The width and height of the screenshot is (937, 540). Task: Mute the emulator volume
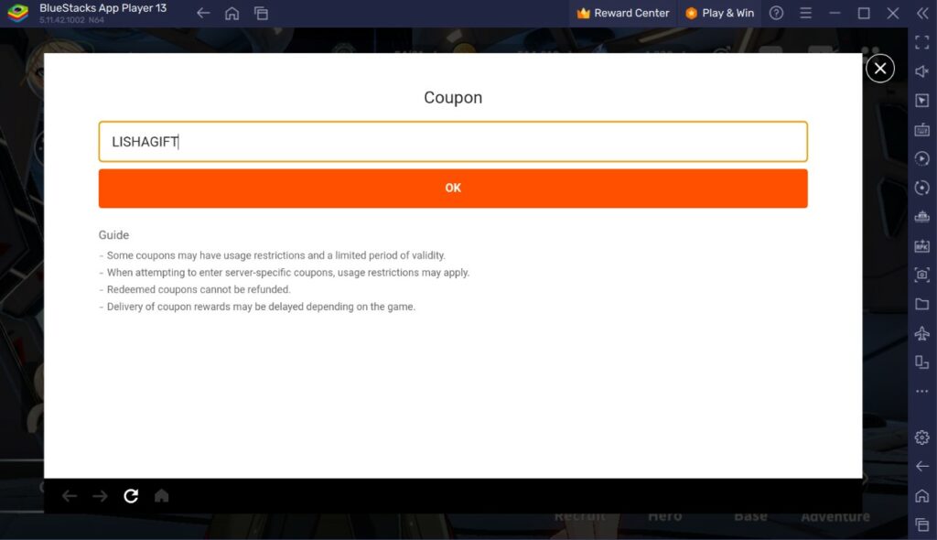coord(922,70)
